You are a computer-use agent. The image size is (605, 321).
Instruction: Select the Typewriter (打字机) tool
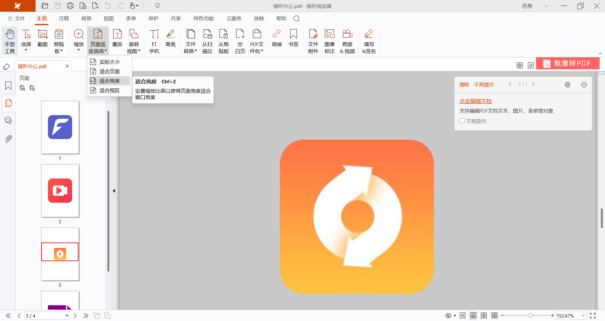tap(154, 41)
